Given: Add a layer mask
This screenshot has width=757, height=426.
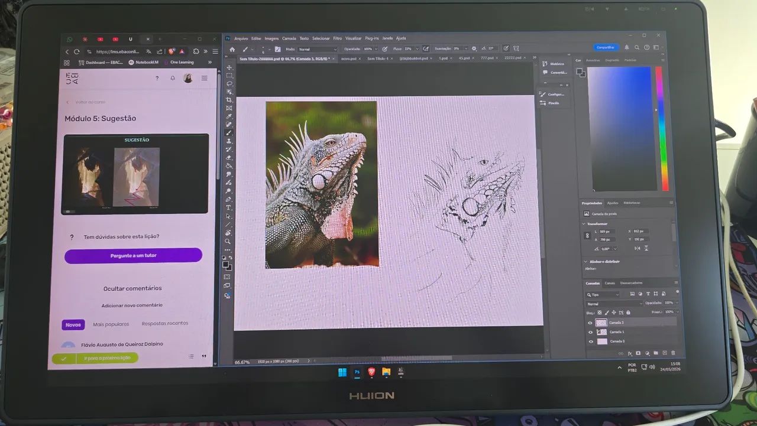Looking at the screenshot, I should pyautogui.click(x=638, y=353).
